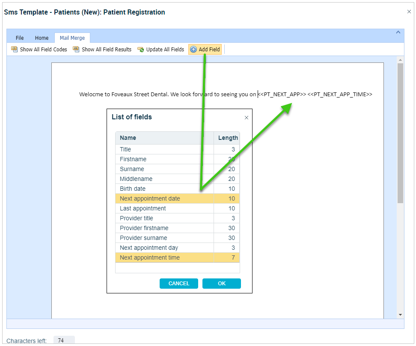Open the File tab
The width and height of the screenshot is (416, 346).
tap(20, 38)
